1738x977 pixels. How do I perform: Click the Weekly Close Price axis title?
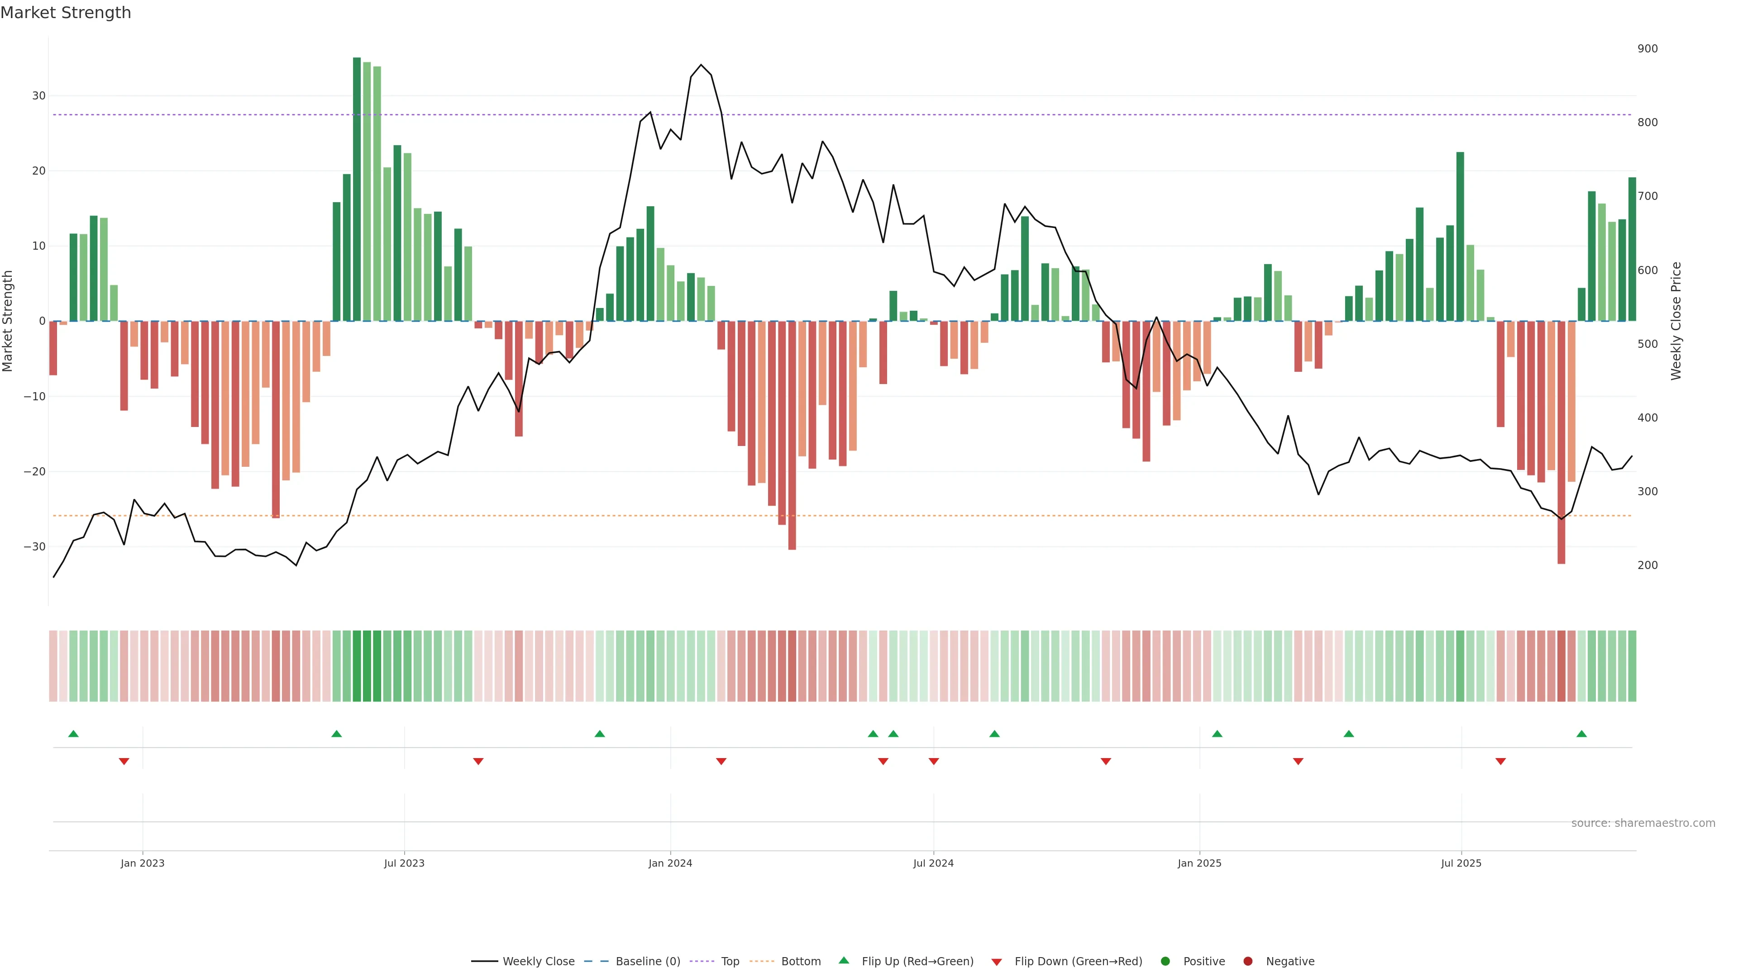point(1676,321)
